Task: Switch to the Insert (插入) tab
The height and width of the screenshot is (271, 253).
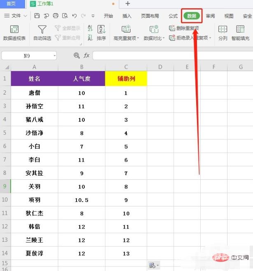Action: [127, 16]
